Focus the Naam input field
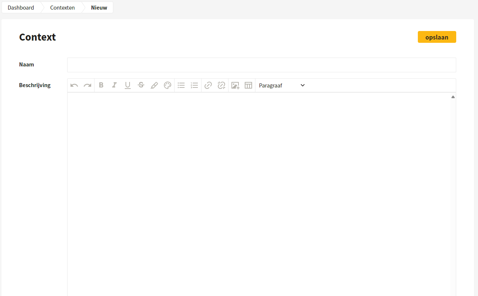Image resolution: width=478 pixels, height=296 pixels. [x=262, y=65]
